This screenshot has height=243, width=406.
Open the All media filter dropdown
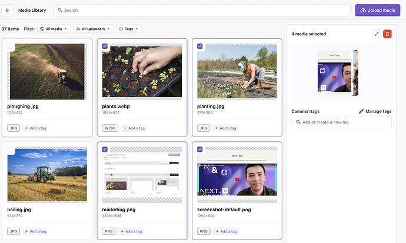(54, 29)
